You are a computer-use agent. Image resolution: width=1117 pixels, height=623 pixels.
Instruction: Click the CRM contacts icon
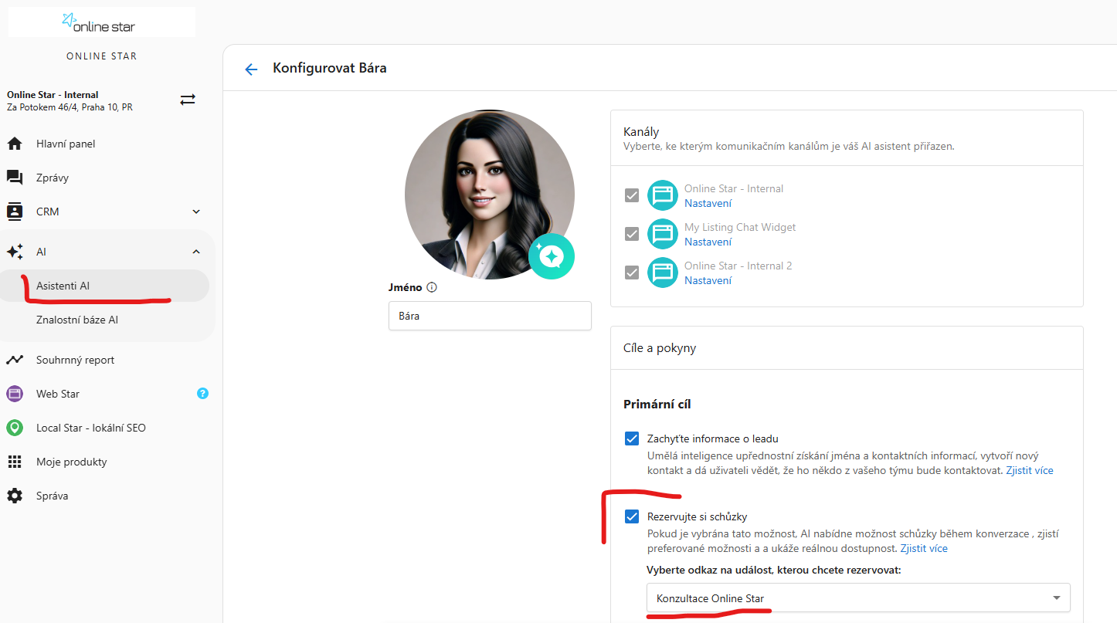point(15,212)
